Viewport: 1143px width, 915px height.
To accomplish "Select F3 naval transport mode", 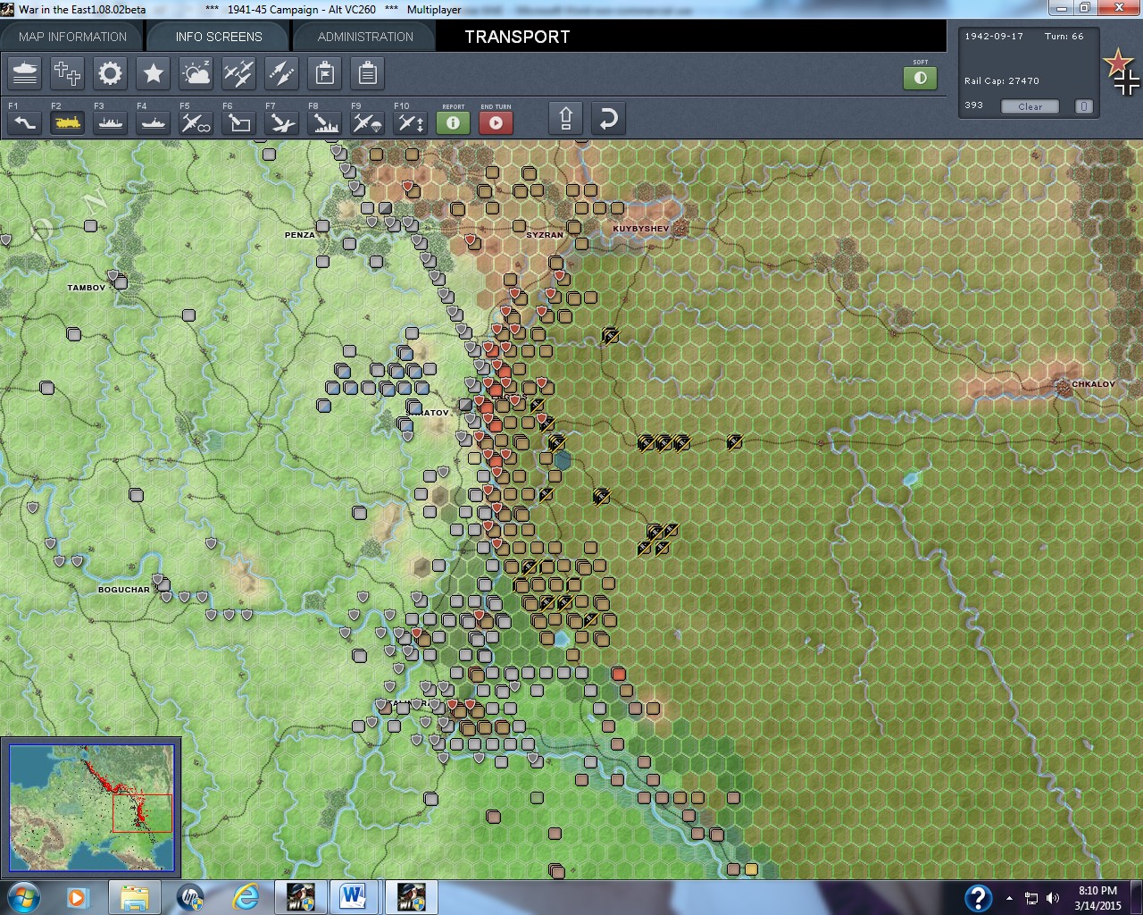I will pos(111,122).
